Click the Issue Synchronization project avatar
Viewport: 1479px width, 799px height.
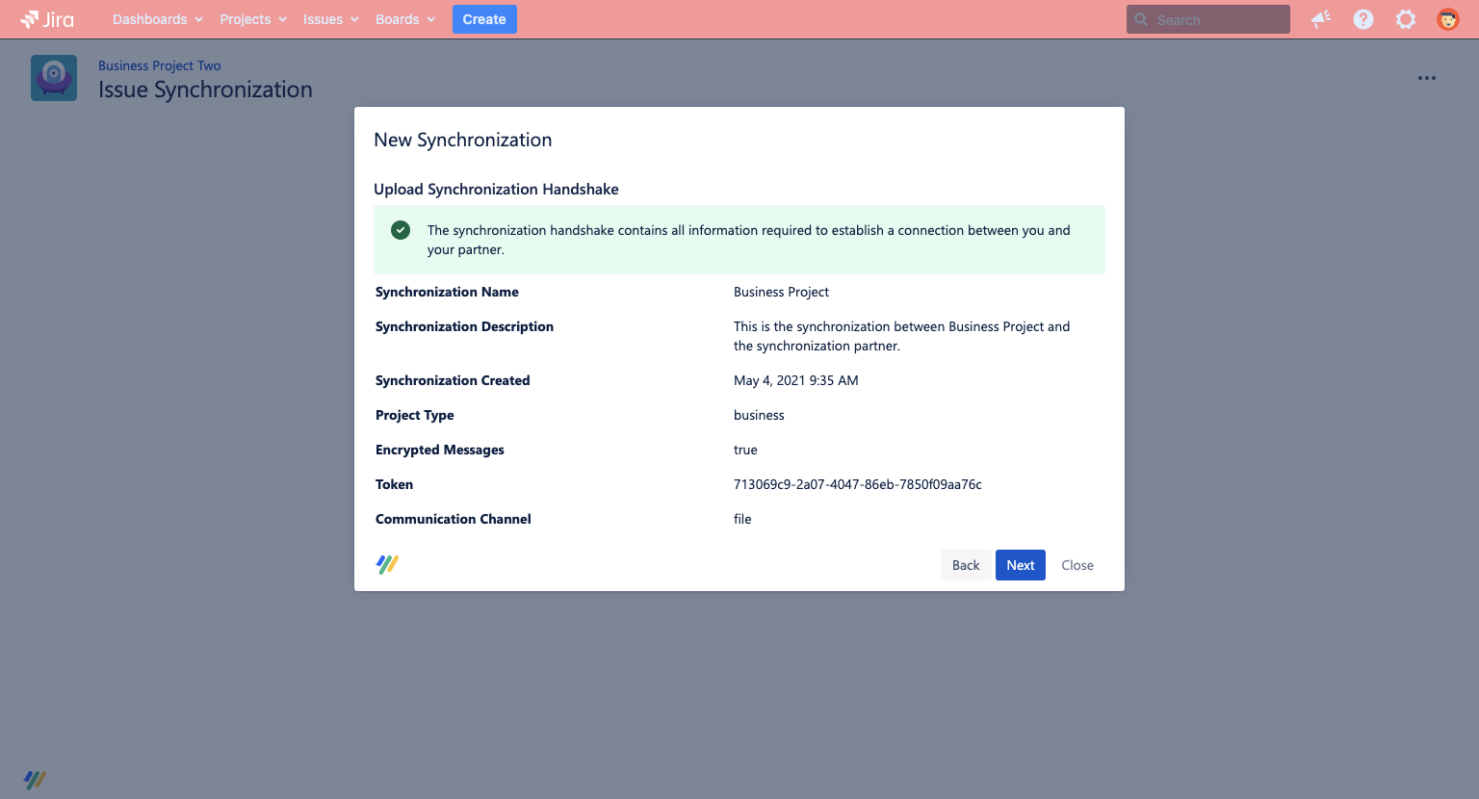(x=54, y=78)
